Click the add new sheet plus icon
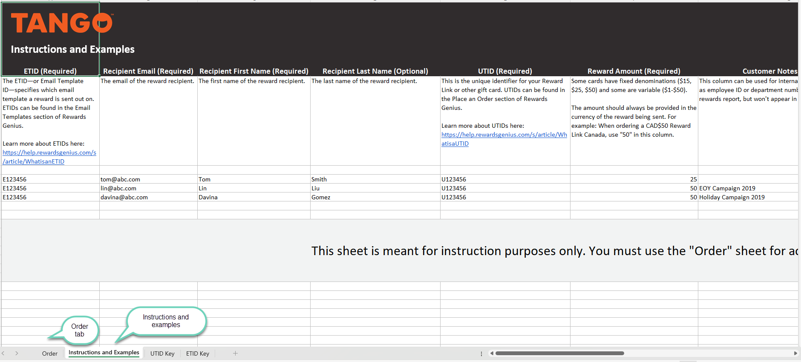This screenshot has width=801, height=362. click(235, 353)
